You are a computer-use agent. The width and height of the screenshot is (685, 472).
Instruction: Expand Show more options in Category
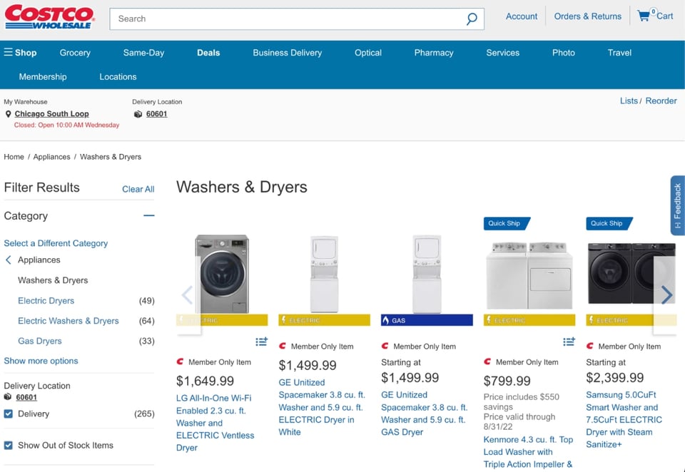pos(41,361)
